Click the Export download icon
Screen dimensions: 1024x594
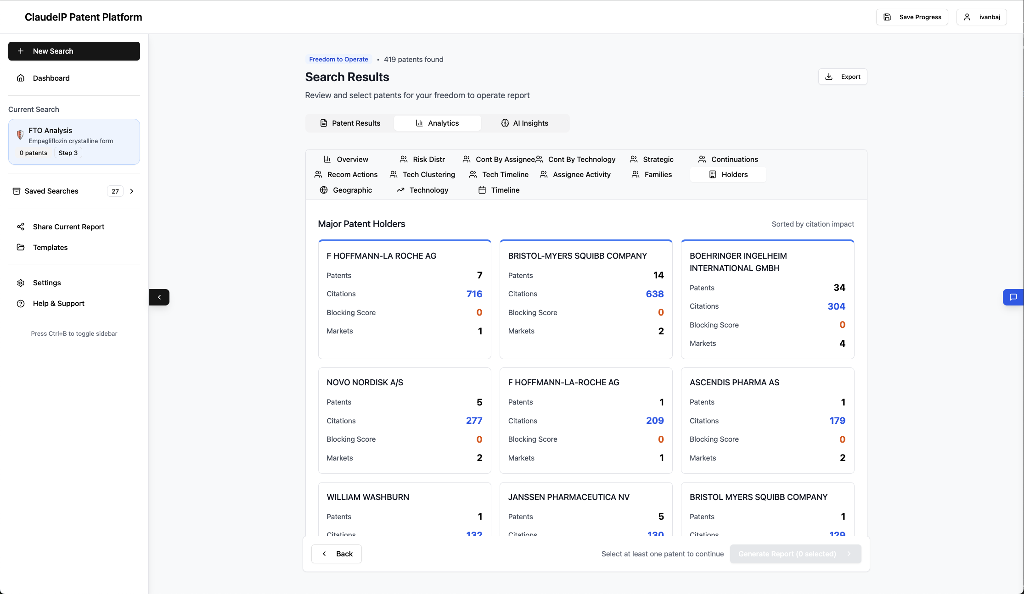click(829, 77)
